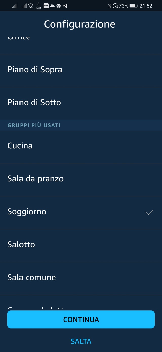Tap the battery indicator icon

pyautogui.click(x=134, y=6)
